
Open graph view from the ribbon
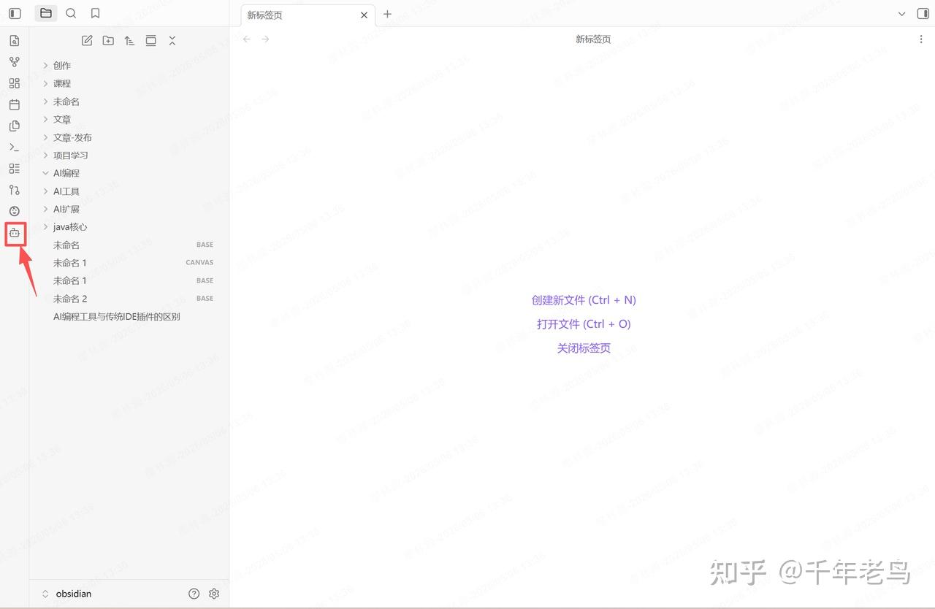(15, 62)
